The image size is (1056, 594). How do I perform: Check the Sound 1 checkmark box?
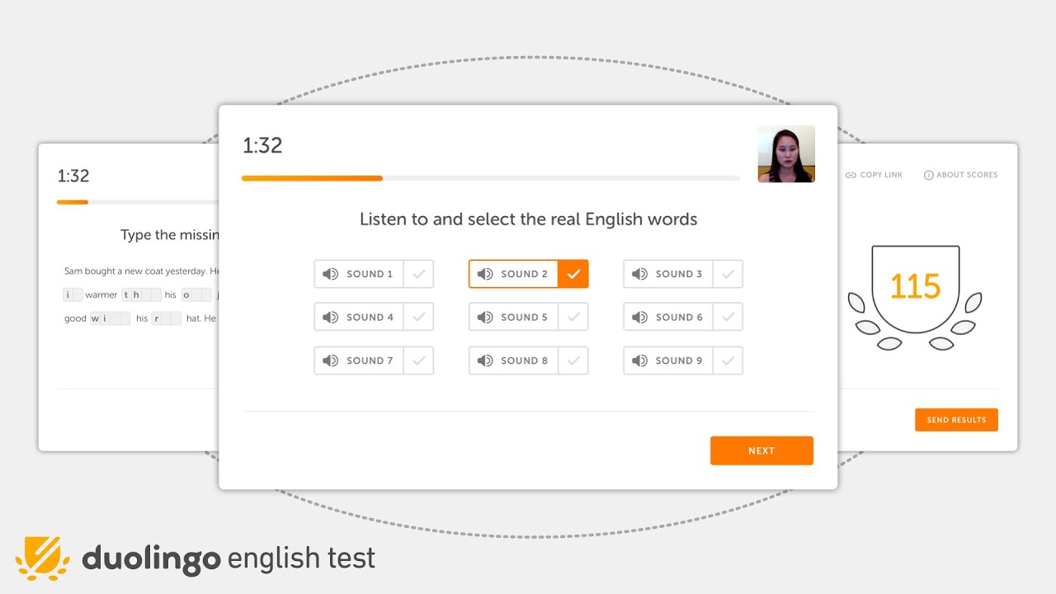click(418, 274)
